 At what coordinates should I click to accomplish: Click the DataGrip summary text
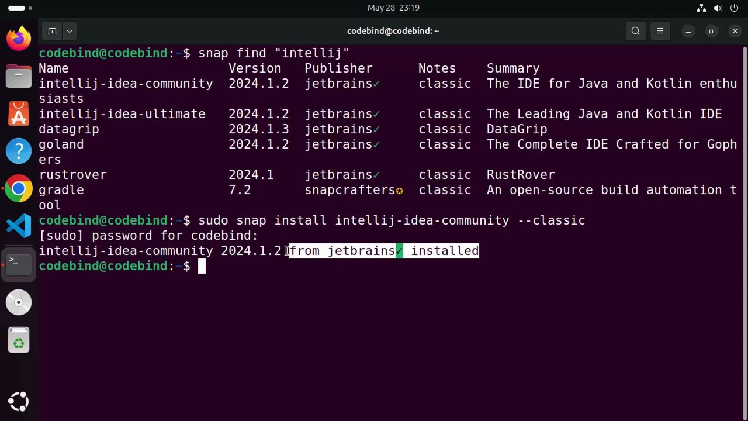coord(517,129)
